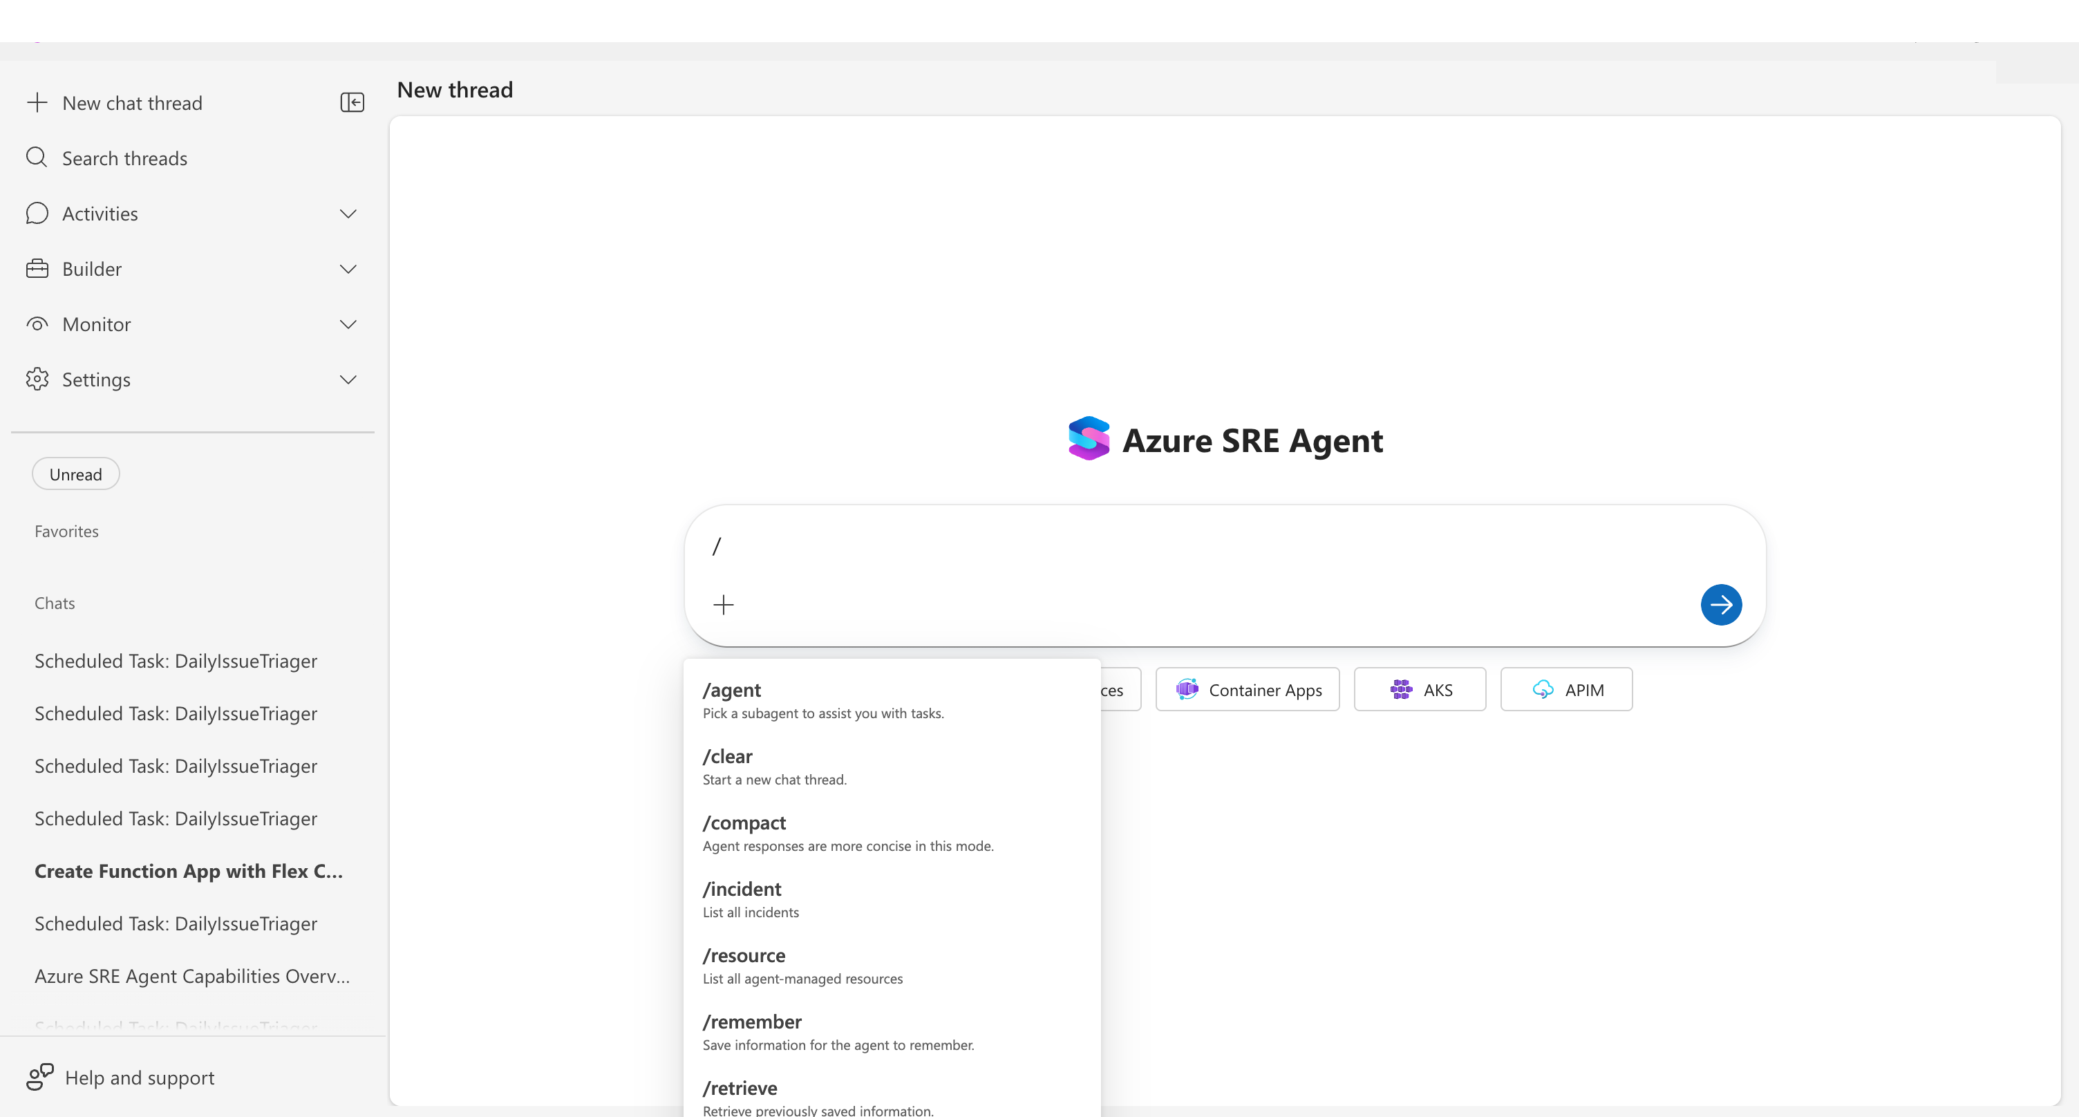The width and height of the screenshot is (2079, 1117).
Task: Open the Create Function App with Flex thread
Action: pyautogui.click(x=189, y=871)
